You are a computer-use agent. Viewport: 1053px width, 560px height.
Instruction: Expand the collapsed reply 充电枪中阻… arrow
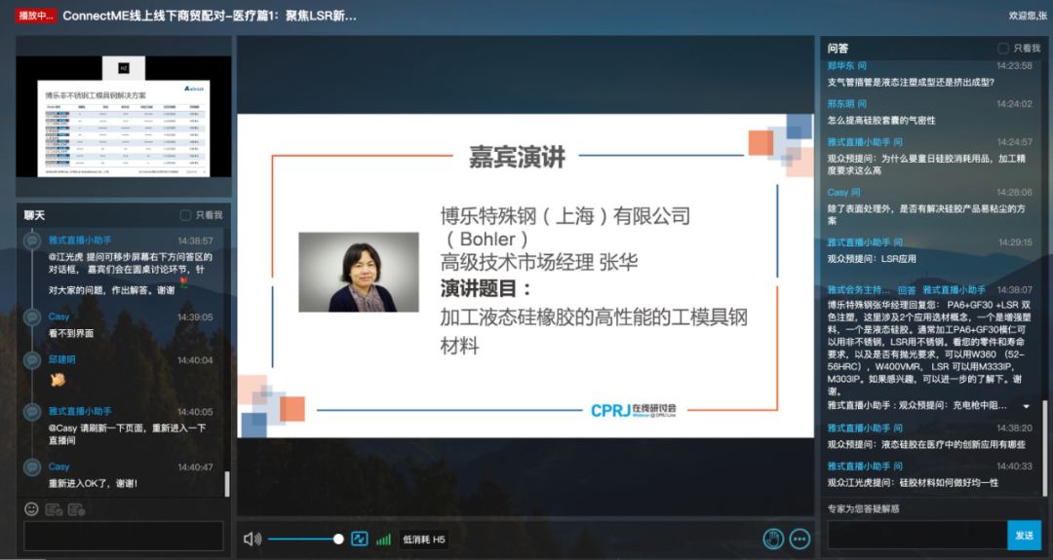[x=1026, y=406]
